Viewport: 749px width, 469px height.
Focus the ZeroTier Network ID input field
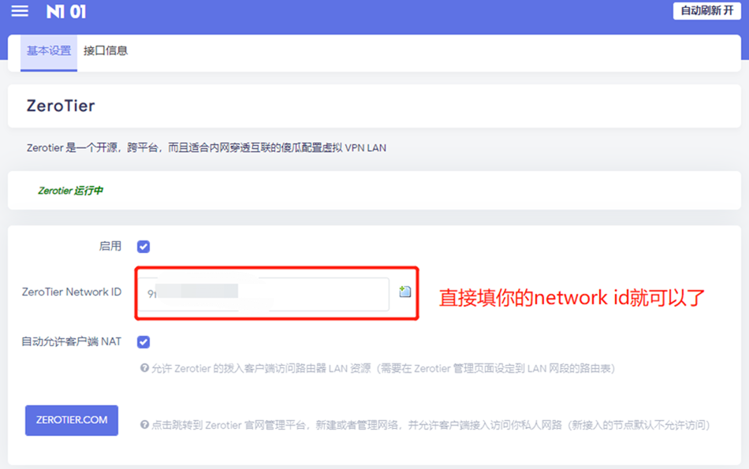[x=264, y=294]
